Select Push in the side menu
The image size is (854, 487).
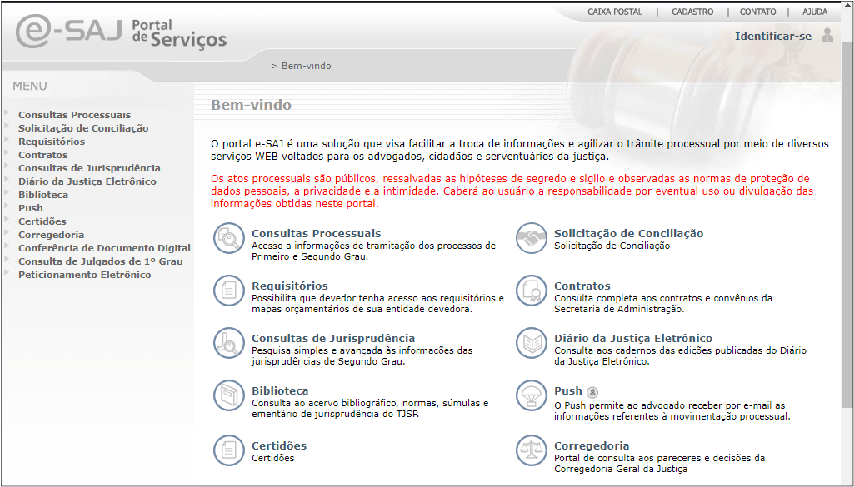coord(31,208)
